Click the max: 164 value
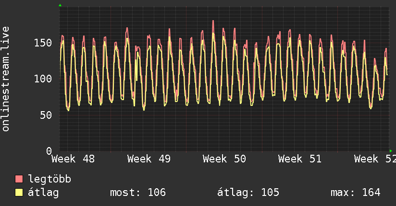This screenshot has width=396, height=206. click(355, 193)
